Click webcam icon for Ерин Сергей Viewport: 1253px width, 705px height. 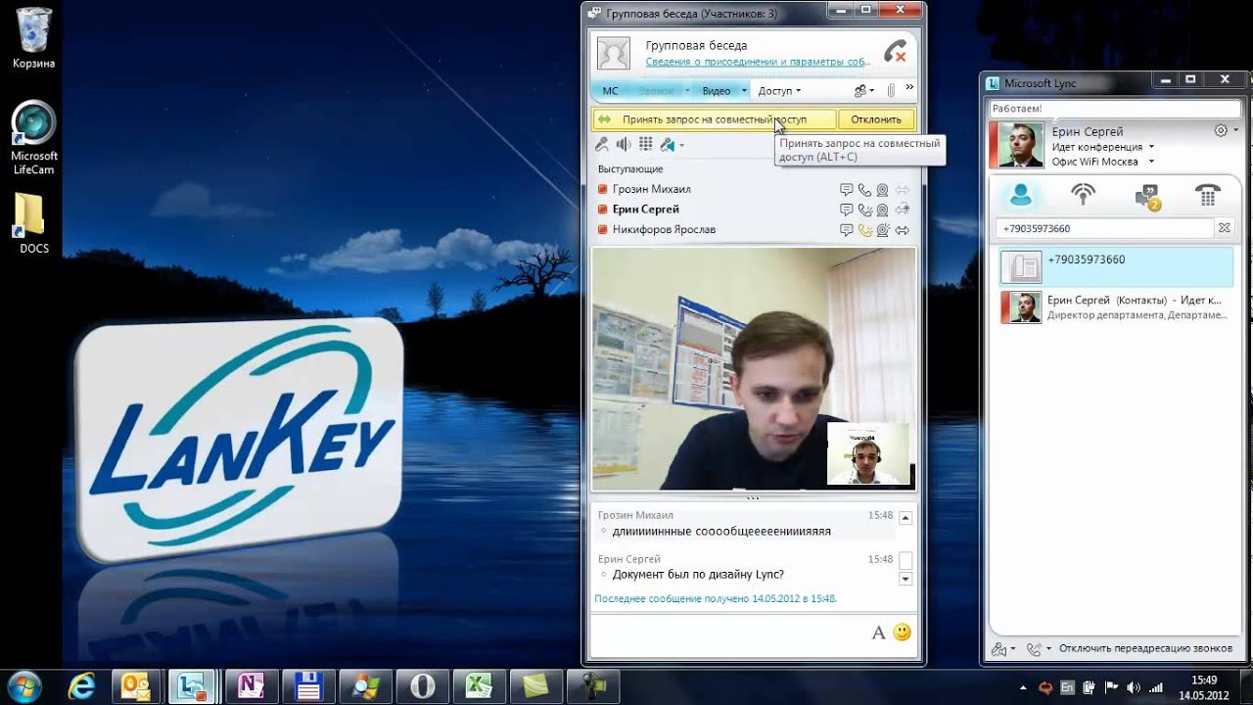tap(882, 210)
